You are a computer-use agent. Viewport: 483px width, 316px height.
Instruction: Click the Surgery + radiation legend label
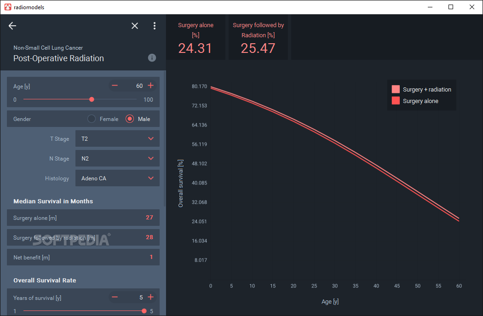[x=427, y=89]
